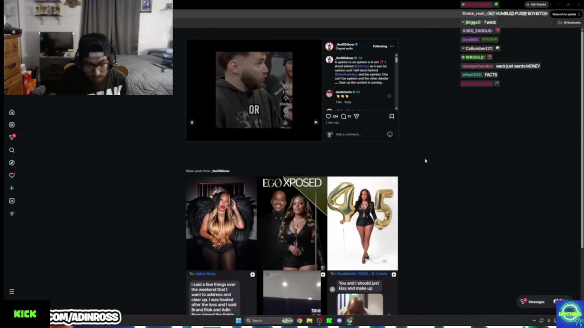Play the main post video
584x328 pixels.
254,90
